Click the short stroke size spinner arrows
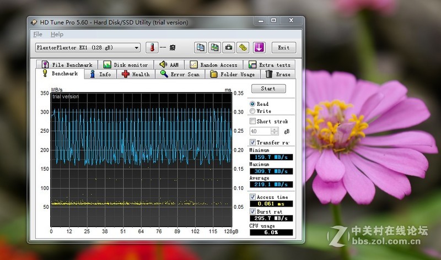The width and height of the screenshot is (441, 260). pos(275,131)
